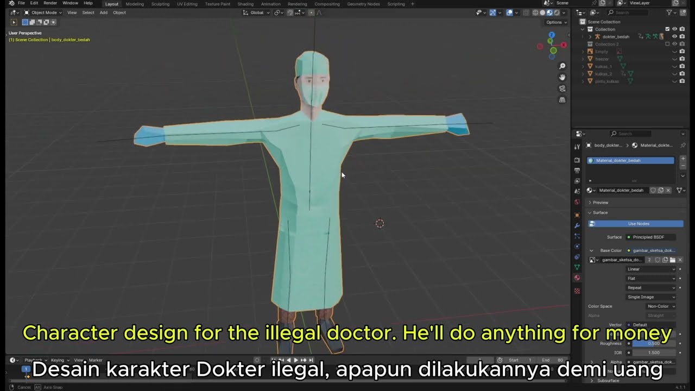Open the File menu
Viewport: 695px width, 391px height.
tap(21, 3)
